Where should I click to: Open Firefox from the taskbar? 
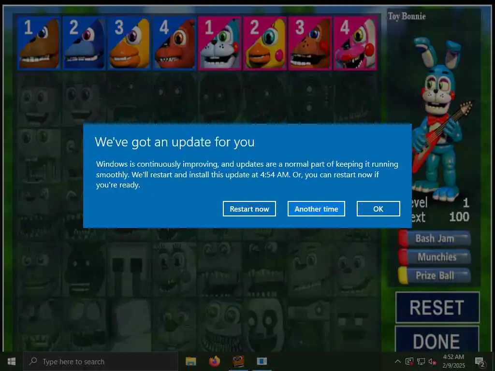click(x=214, y=361)
